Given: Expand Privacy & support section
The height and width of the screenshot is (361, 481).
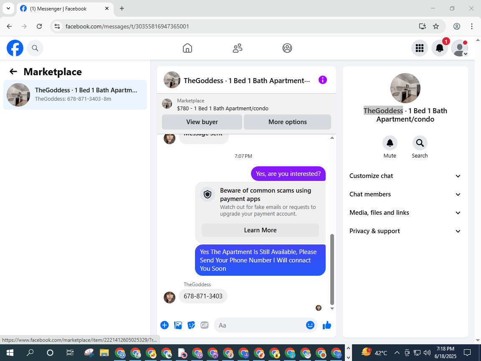Looking at the screenshot, I should pyautogui.click(x=405, y=231).
